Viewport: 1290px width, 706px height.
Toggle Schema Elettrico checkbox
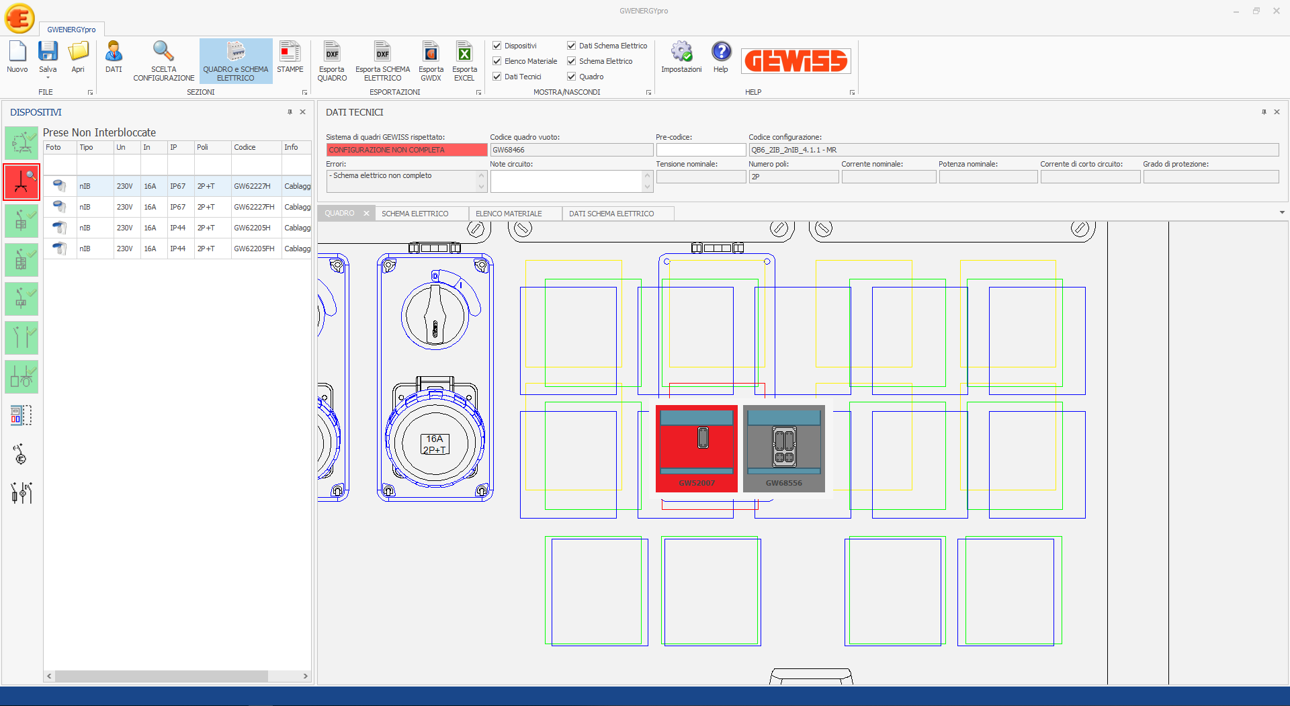coord(572,61)
